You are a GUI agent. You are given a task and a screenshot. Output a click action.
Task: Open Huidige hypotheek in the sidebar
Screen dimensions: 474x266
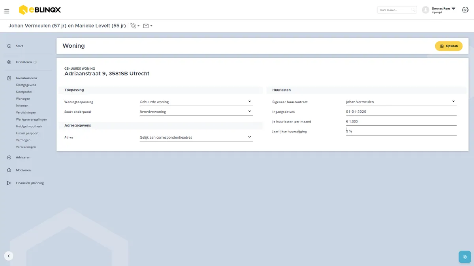[x=29, y=126]
